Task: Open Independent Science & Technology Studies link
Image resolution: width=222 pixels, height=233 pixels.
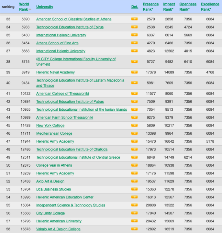Action: click(x=71, y=205)
